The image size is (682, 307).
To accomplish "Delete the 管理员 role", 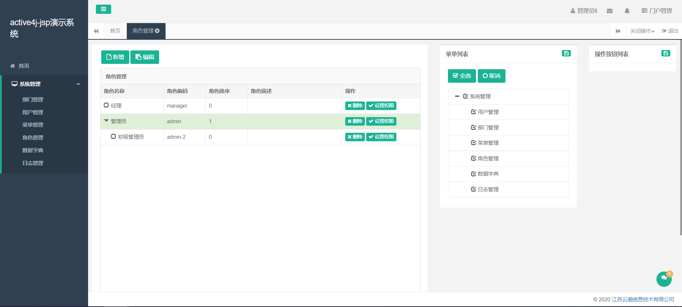I will click(355, 121).
